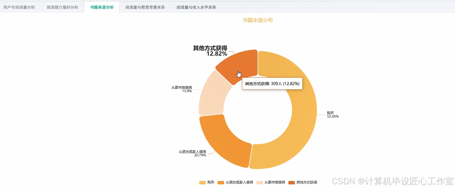Click the 从图书馆借阅 legend text

pos(274,182)
